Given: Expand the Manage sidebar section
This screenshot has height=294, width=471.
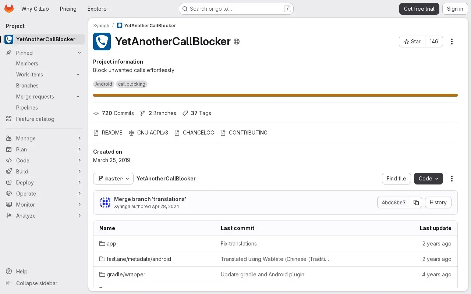Looking at the screenshot, I should point(44,139).
